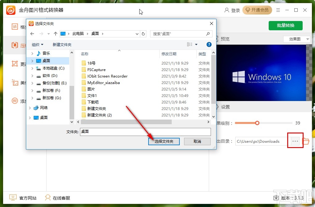This screenshot has width=315, height=207.
Task: Select the 网络 item in sidebar tree
Action: pyautogui.click(x=44, y=108)
